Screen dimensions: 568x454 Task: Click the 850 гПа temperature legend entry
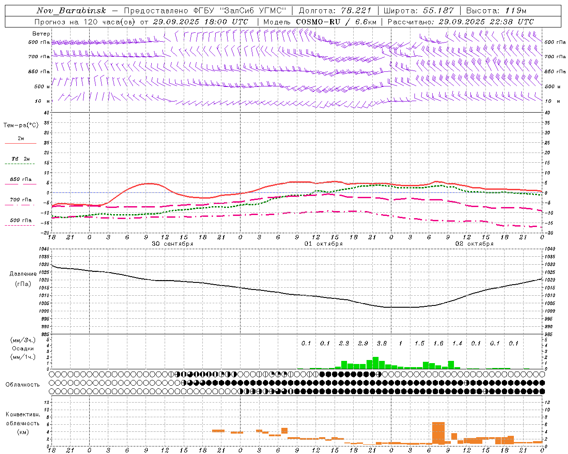click(x=21, y=180)
